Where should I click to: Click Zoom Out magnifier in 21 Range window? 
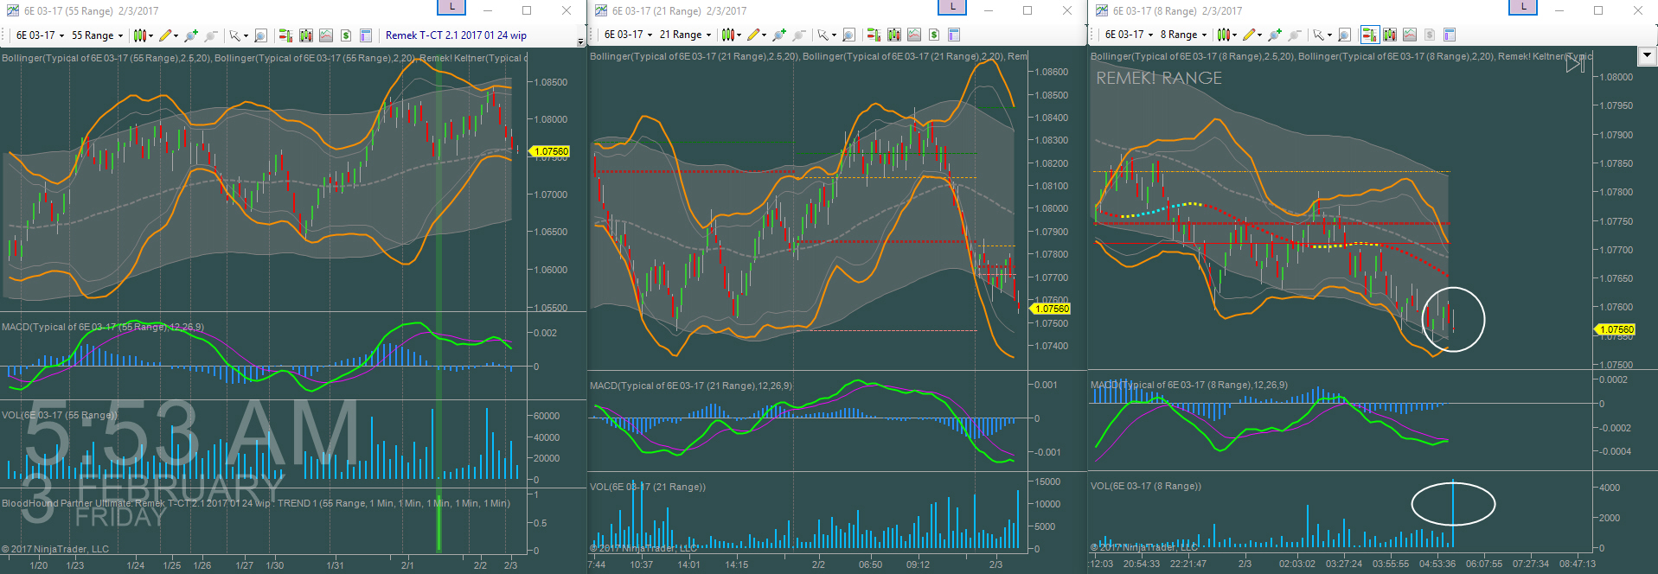pyautogui.click(x=799, y=35)
